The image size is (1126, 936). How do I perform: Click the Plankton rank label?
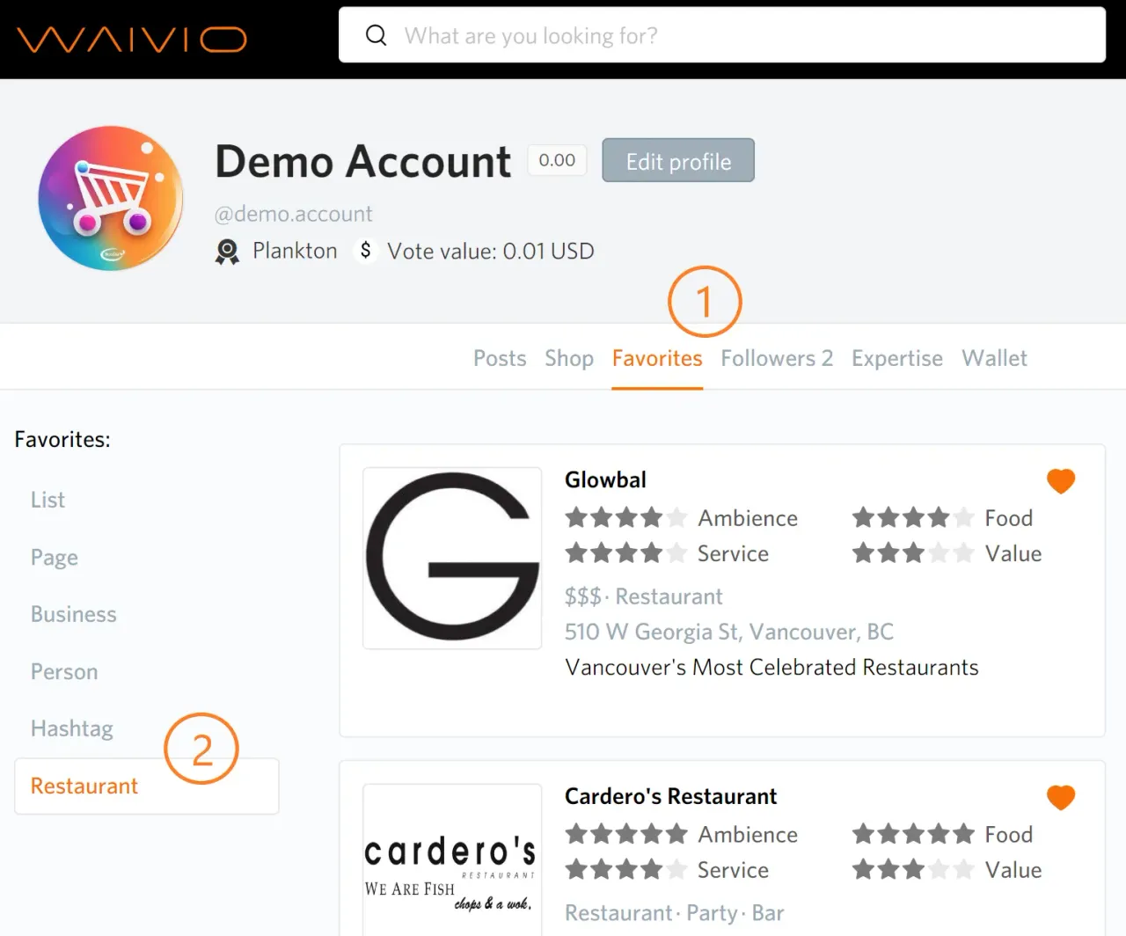295,251
